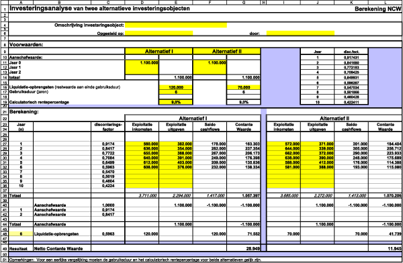The height and width of the screenshot is (263, 403).
Task: Select row header 49
Action: (5, 249)
